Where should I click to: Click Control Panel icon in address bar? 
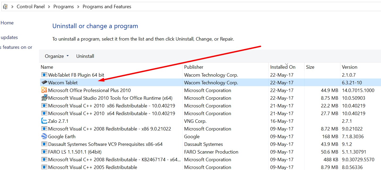coord(5,7)
